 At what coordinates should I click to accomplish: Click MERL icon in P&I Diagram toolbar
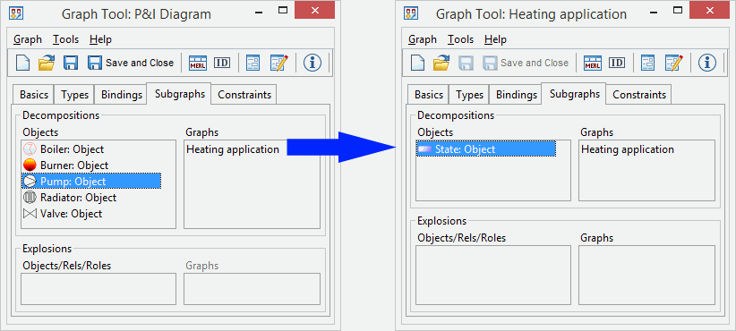(x=198, y=63)
